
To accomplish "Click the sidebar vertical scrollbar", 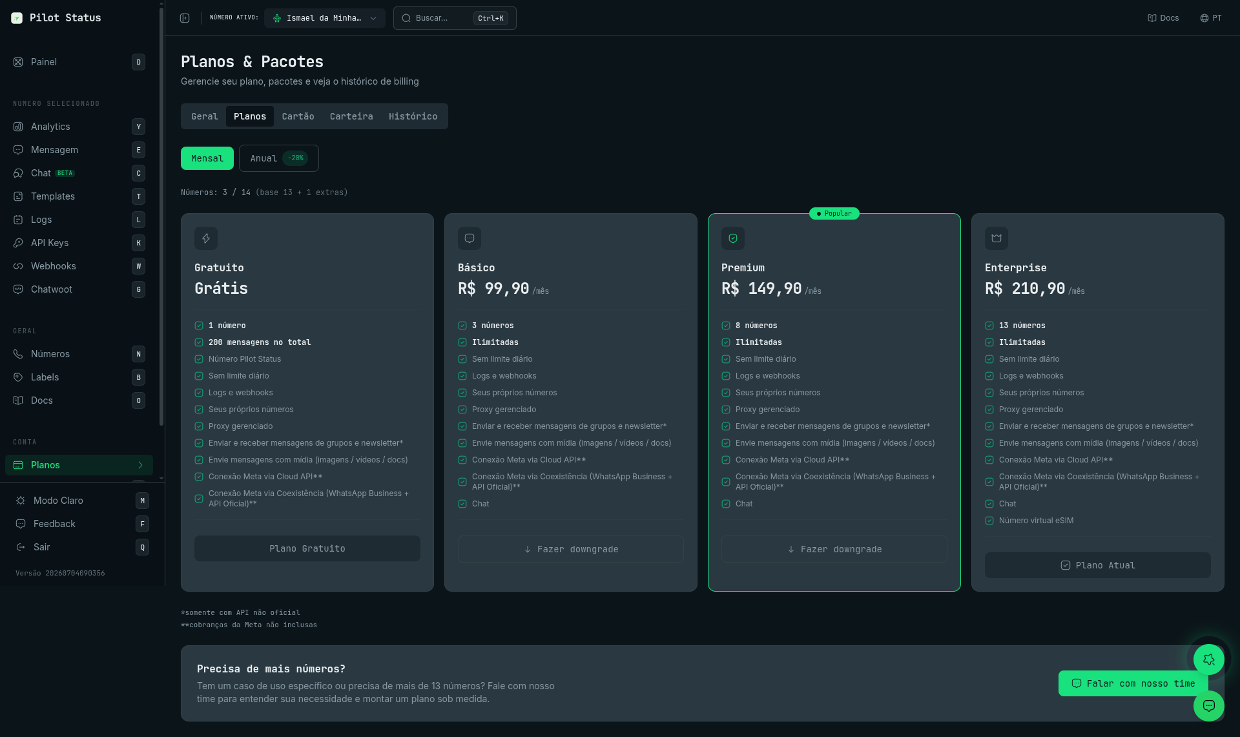I will pyautogui.click(x=161, y=216).
